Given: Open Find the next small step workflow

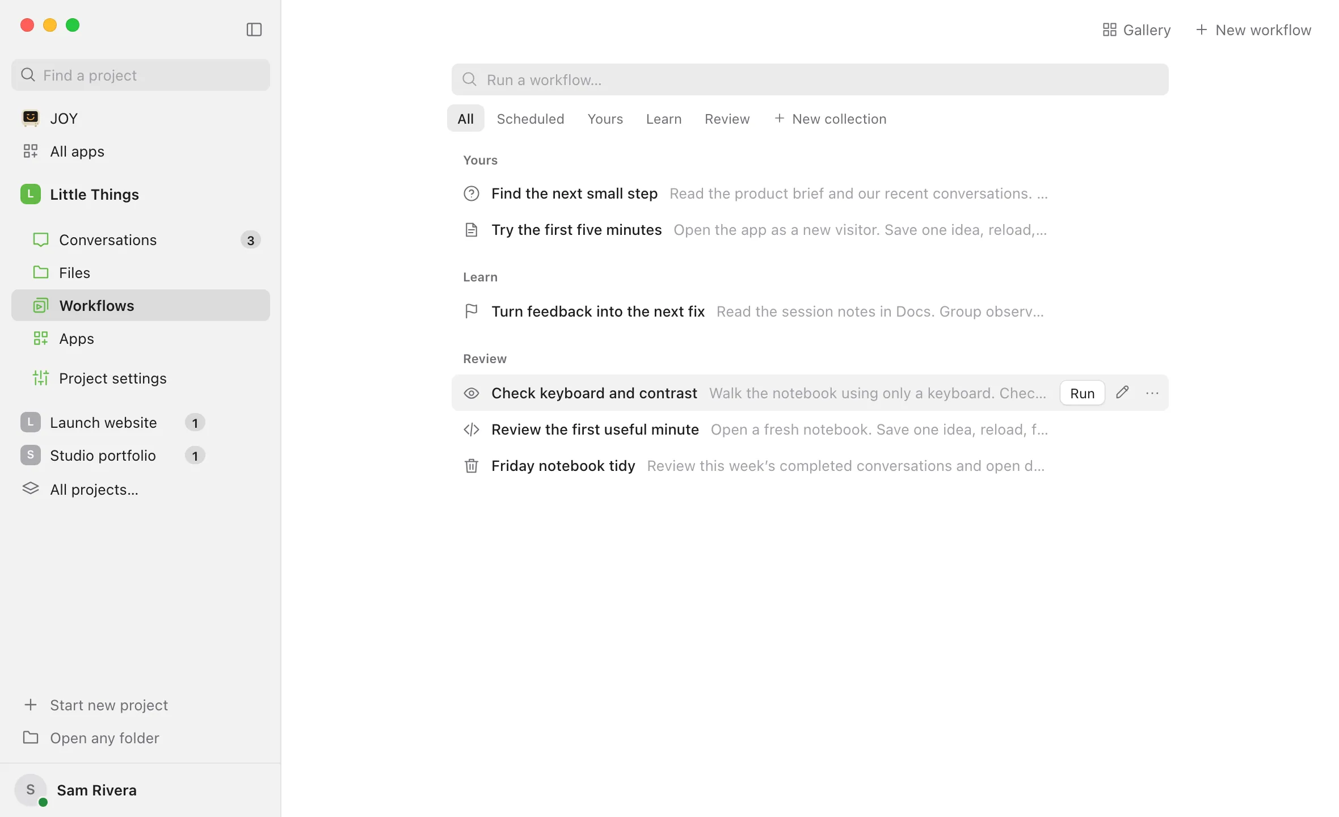Looking at the screenshot, I should pyautogui.click(x=810, y=193).
